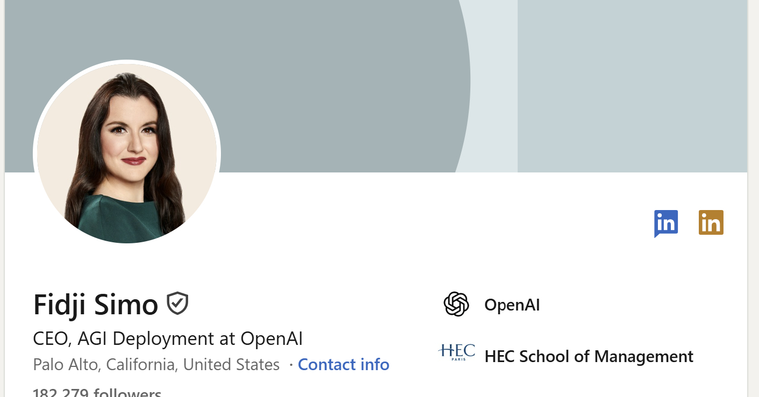
Task: Click the blue LinkedIn app icon
Action: coord(666,222)
